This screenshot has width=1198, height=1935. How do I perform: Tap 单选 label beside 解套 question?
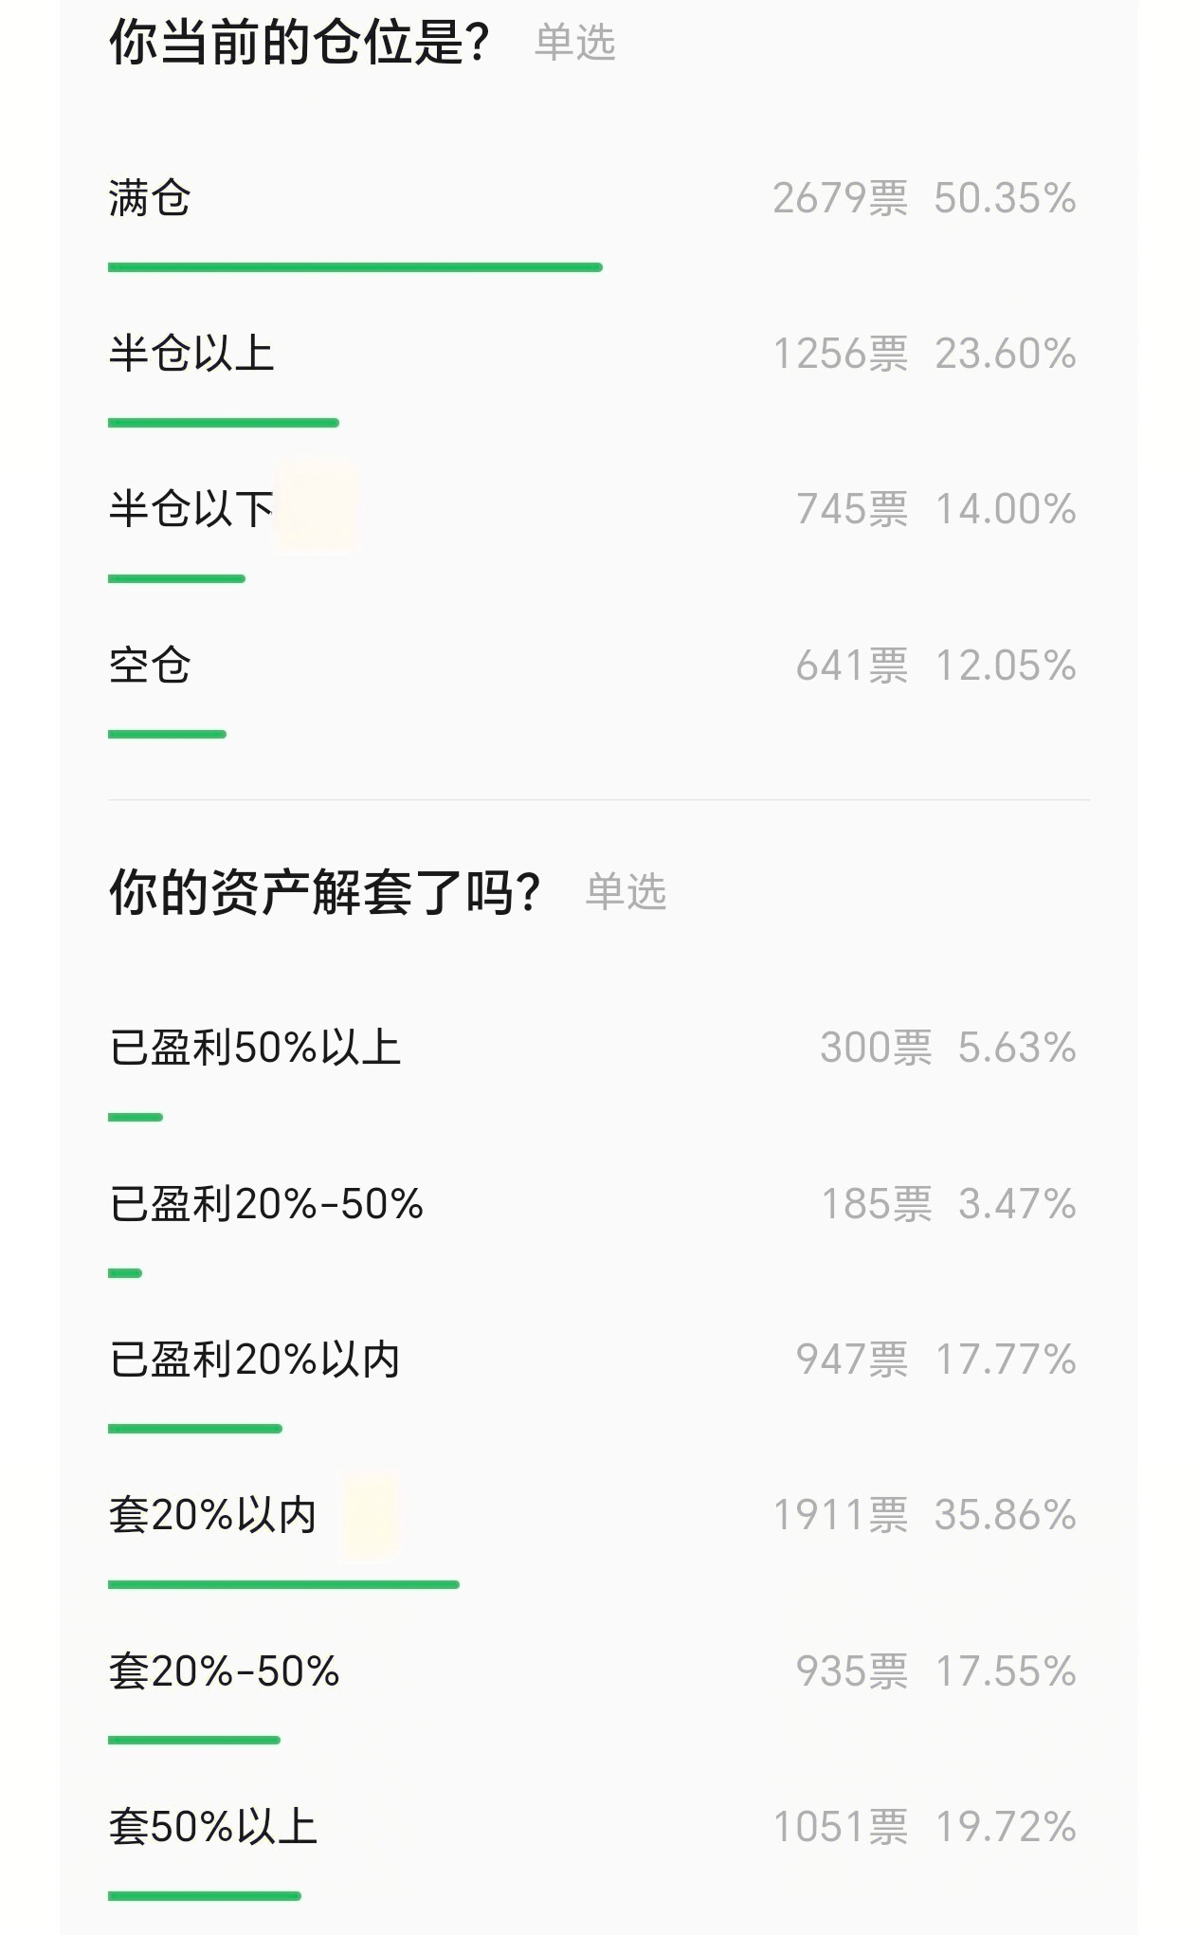tap(626, 892)
